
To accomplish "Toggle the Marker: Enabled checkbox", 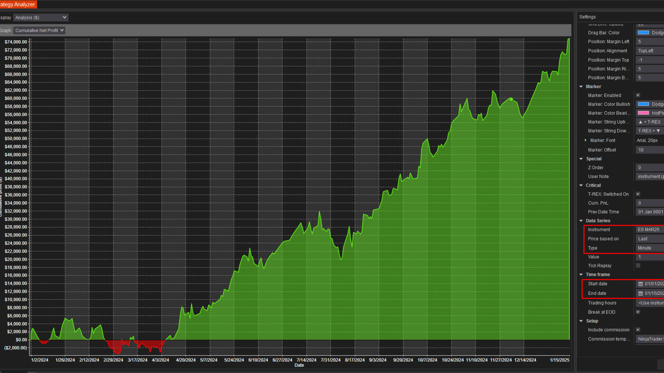I will 638,95.
